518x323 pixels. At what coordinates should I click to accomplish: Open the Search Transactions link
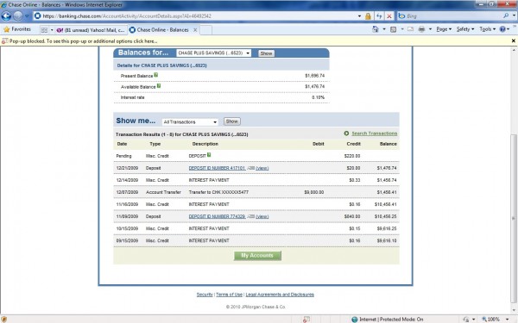pyautogui.click(x=375, y=134)
